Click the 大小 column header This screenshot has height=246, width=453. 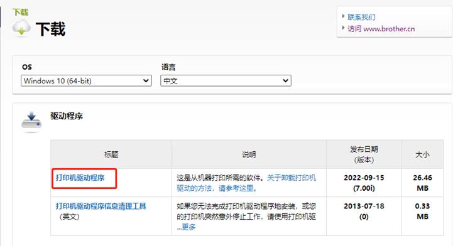click(x=422, y=154)
